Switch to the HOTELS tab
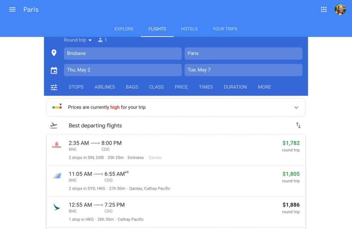This screenshot has height=229, width=352. click(189, 29)
